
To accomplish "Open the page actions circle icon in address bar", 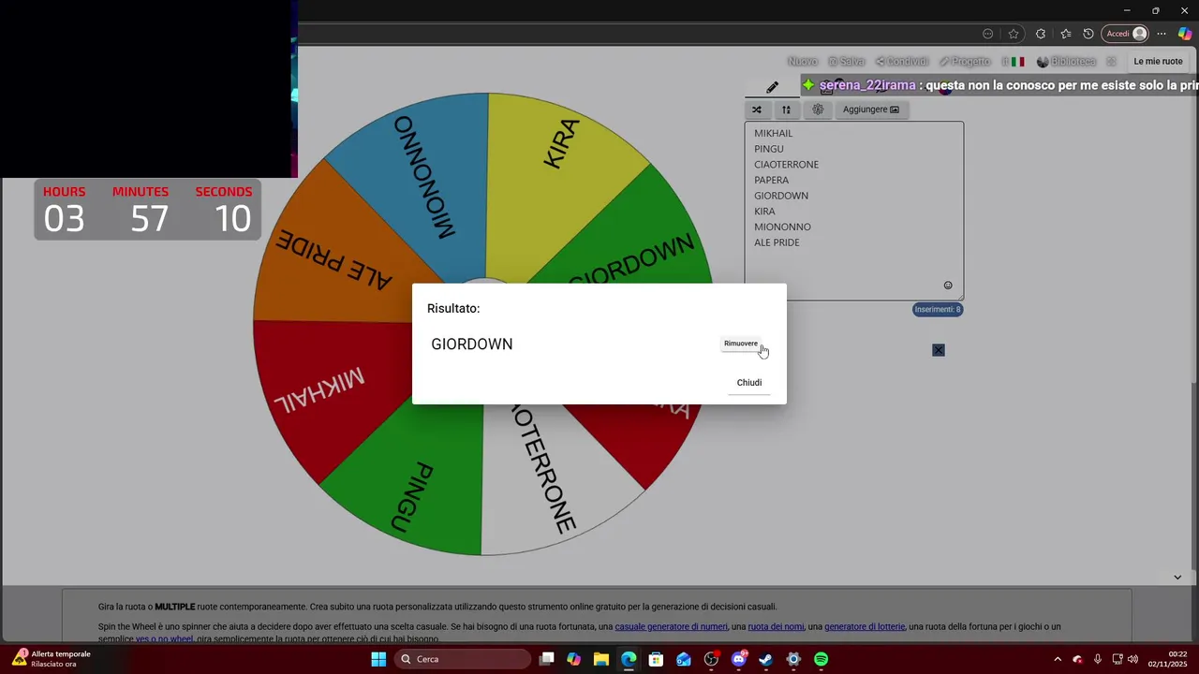I will point(987,34).
